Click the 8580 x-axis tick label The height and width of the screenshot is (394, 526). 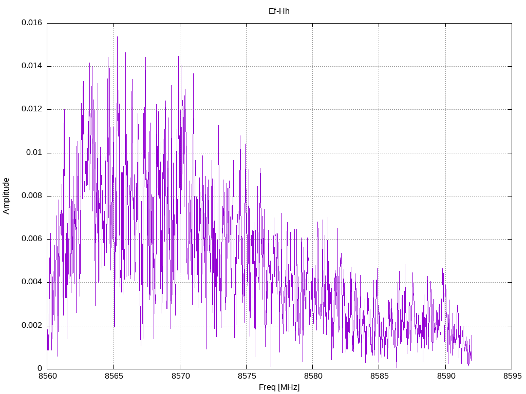coord(313,376)
